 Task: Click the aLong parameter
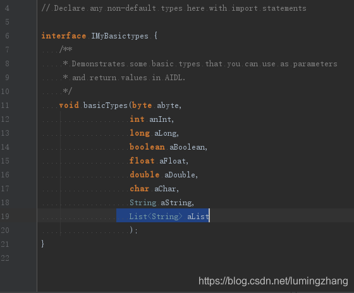pos(165,133)
